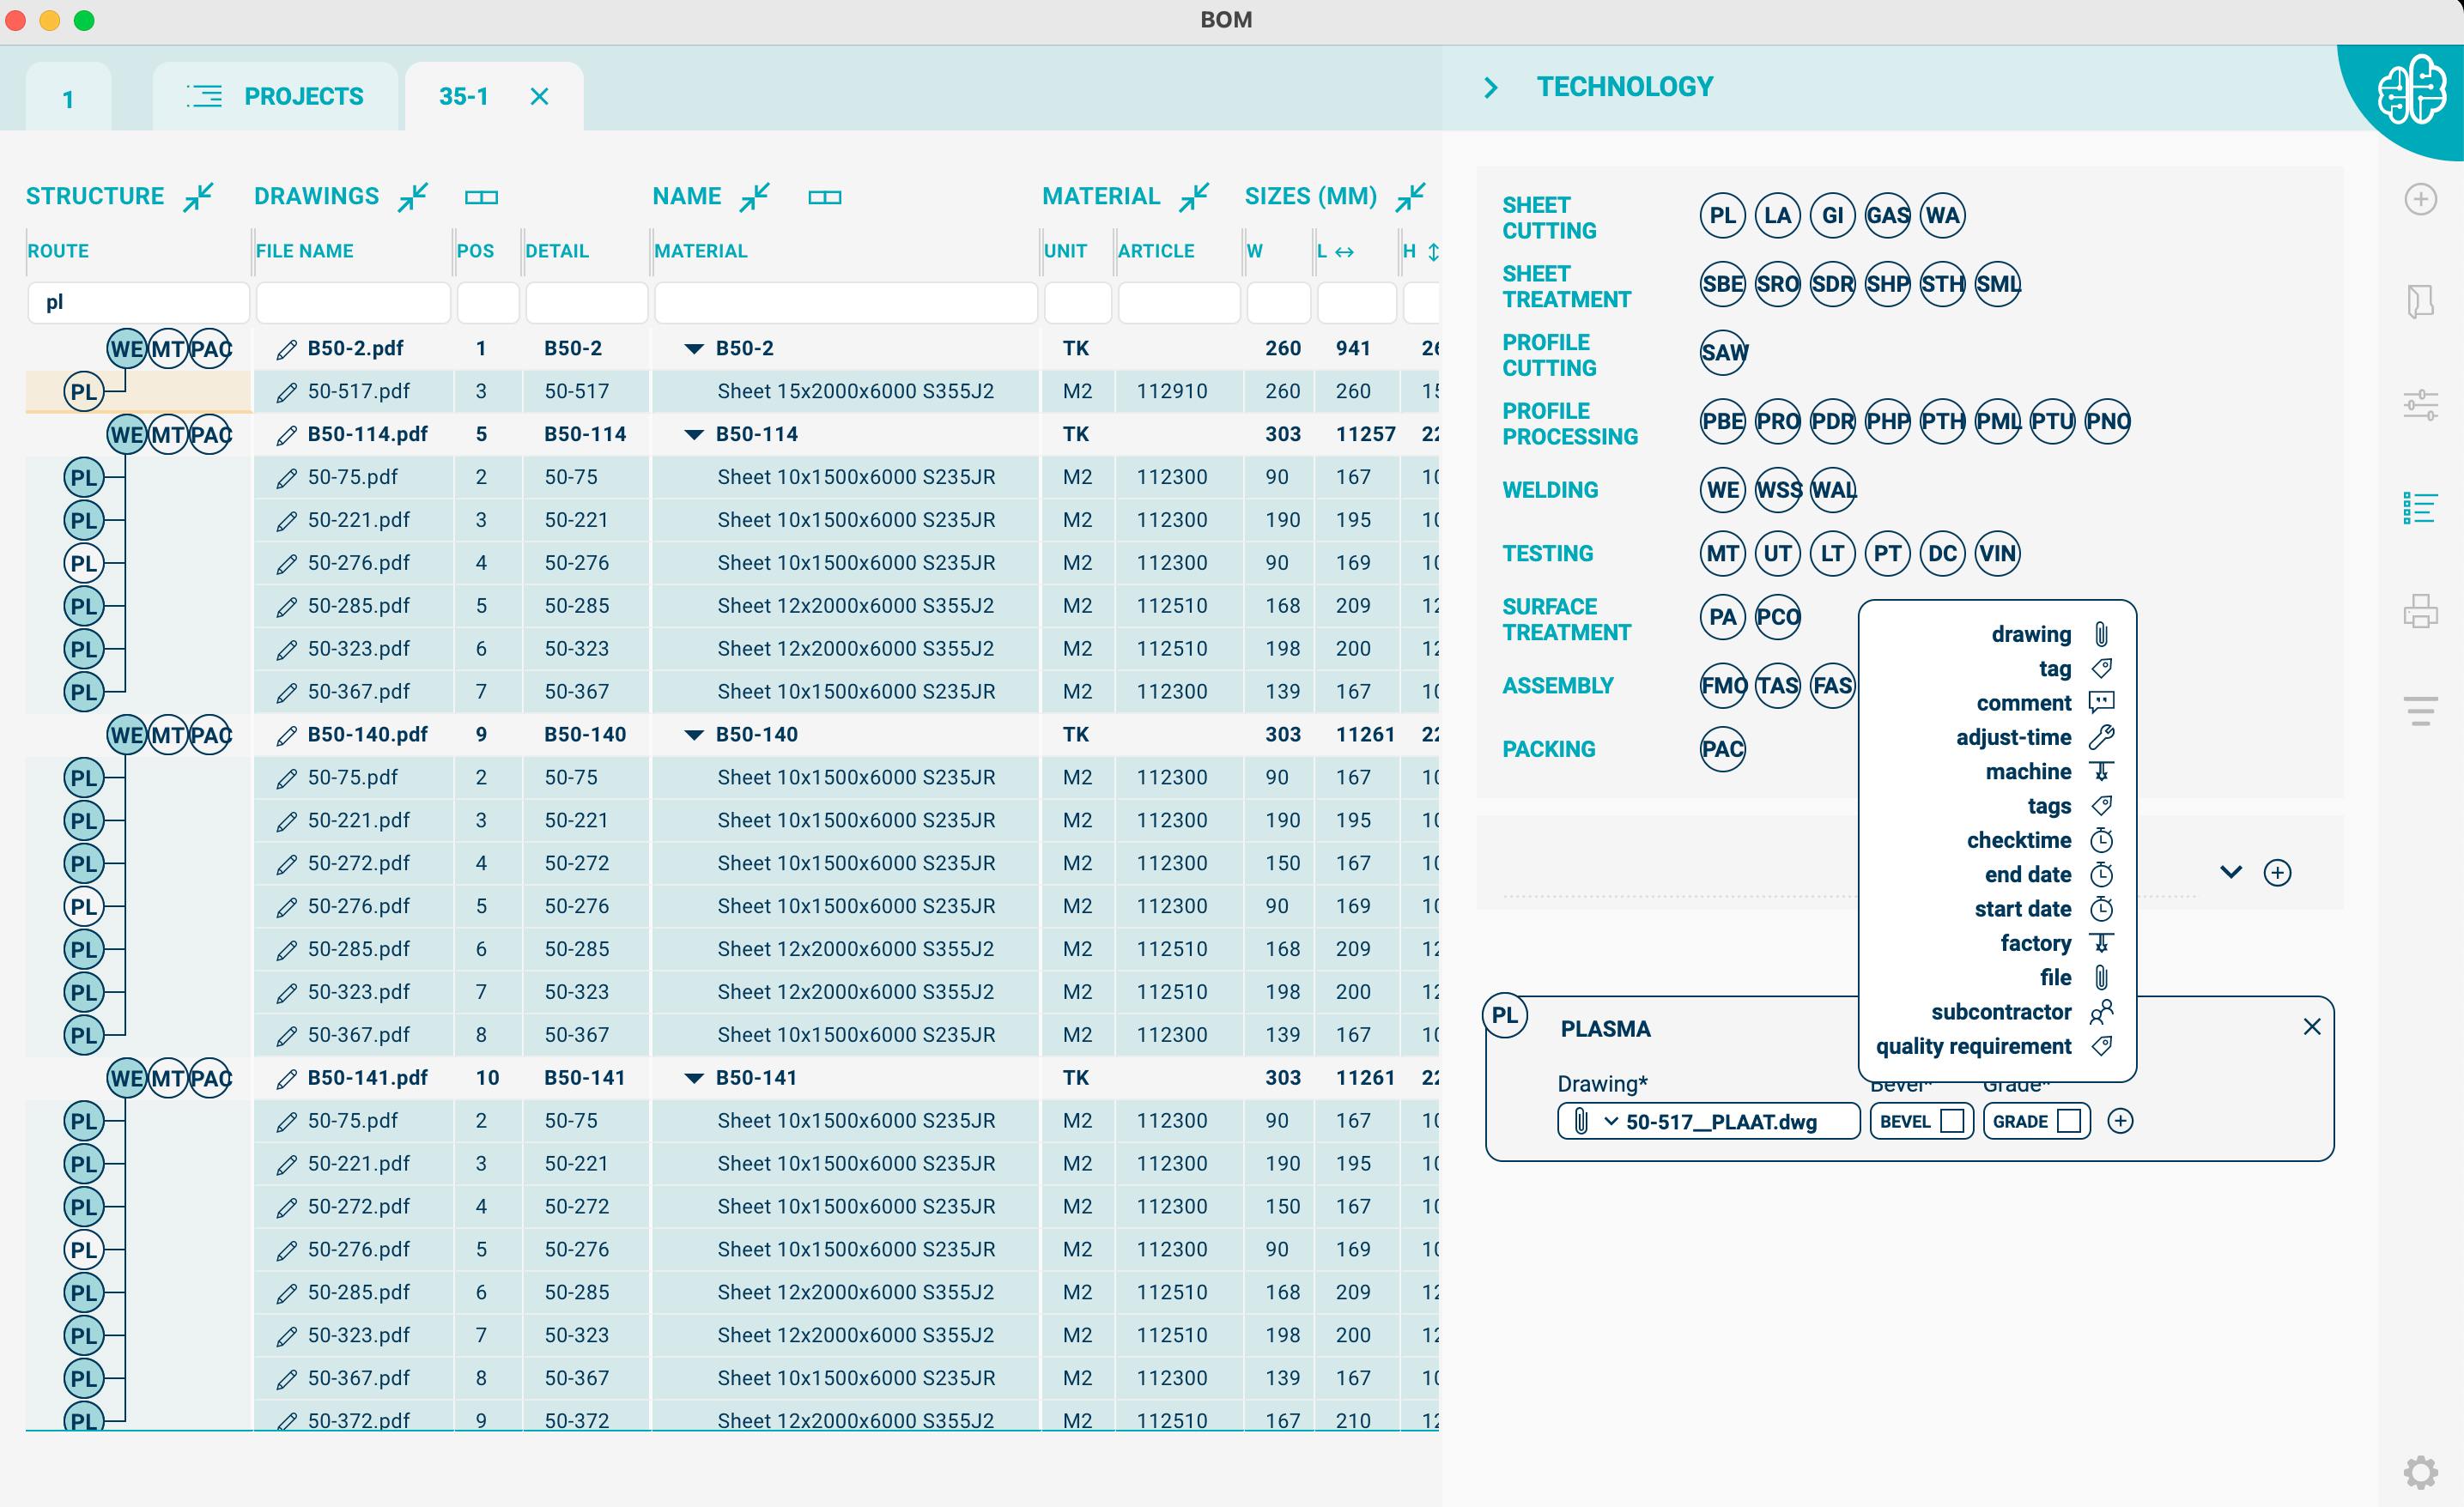Close the 35-1 tab
This screenshot has height=1507, width=2464.
[x=540, y=97]
